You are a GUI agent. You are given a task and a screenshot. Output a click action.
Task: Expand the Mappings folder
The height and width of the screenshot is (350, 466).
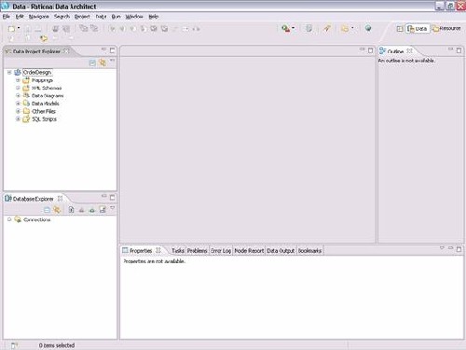click(x=18, y=80)
